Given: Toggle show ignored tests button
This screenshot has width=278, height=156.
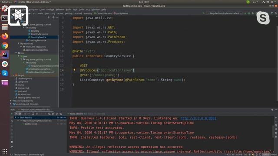Looking at the screenshot, I should pyautogui.click(x=20, y=114).
